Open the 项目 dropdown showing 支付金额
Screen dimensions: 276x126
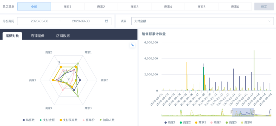coord(202,21)
